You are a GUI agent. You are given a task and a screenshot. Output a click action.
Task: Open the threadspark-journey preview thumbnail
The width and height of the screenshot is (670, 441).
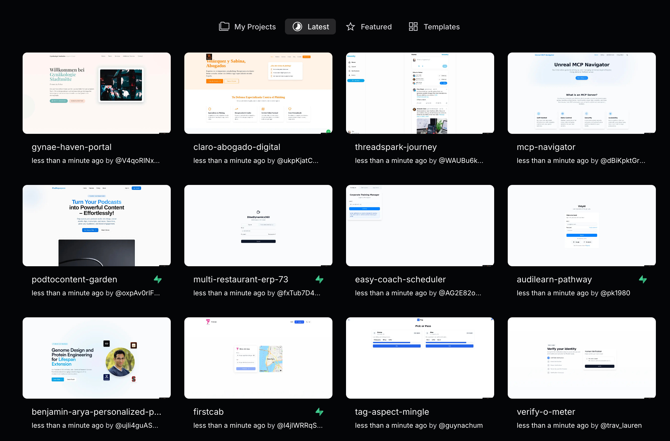tap(420, 93)
